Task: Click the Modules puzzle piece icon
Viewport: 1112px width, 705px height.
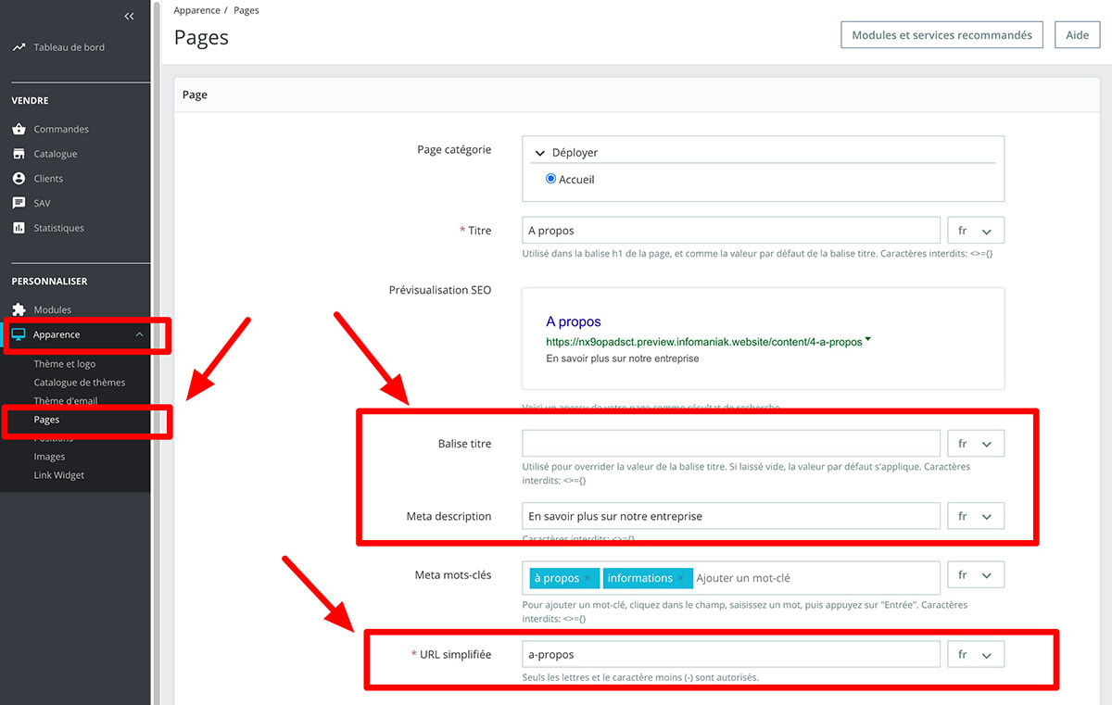Action: 19,309
